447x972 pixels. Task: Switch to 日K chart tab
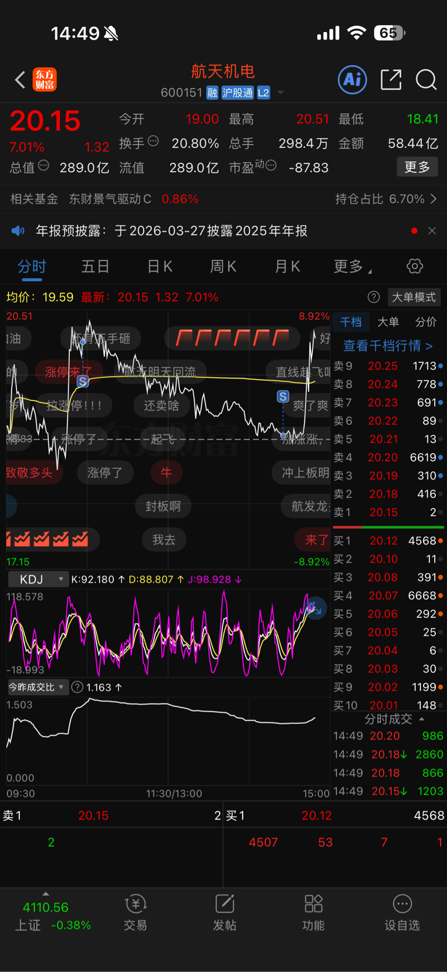coord(159,267)
